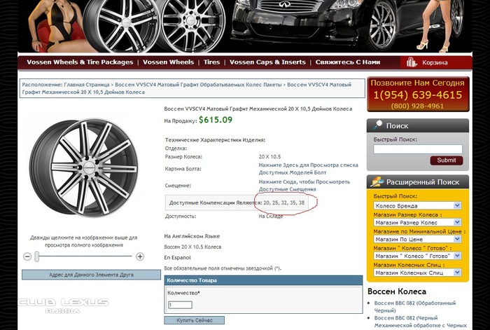Go to the Tires menu item
Image resolution: width=490 pixels, height=330 pixels.
[x=211, y=62]
